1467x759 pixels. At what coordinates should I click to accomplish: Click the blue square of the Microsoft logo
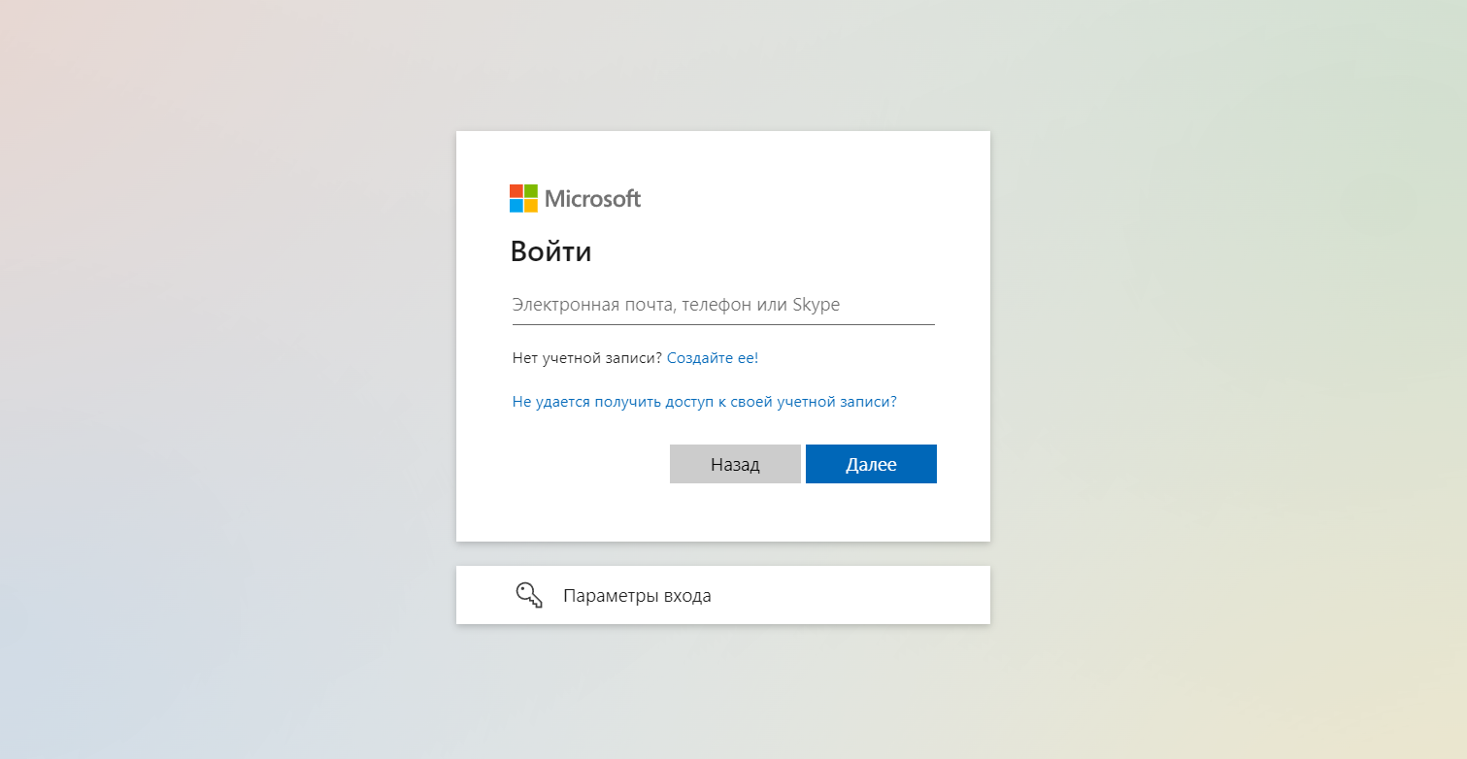517,206
